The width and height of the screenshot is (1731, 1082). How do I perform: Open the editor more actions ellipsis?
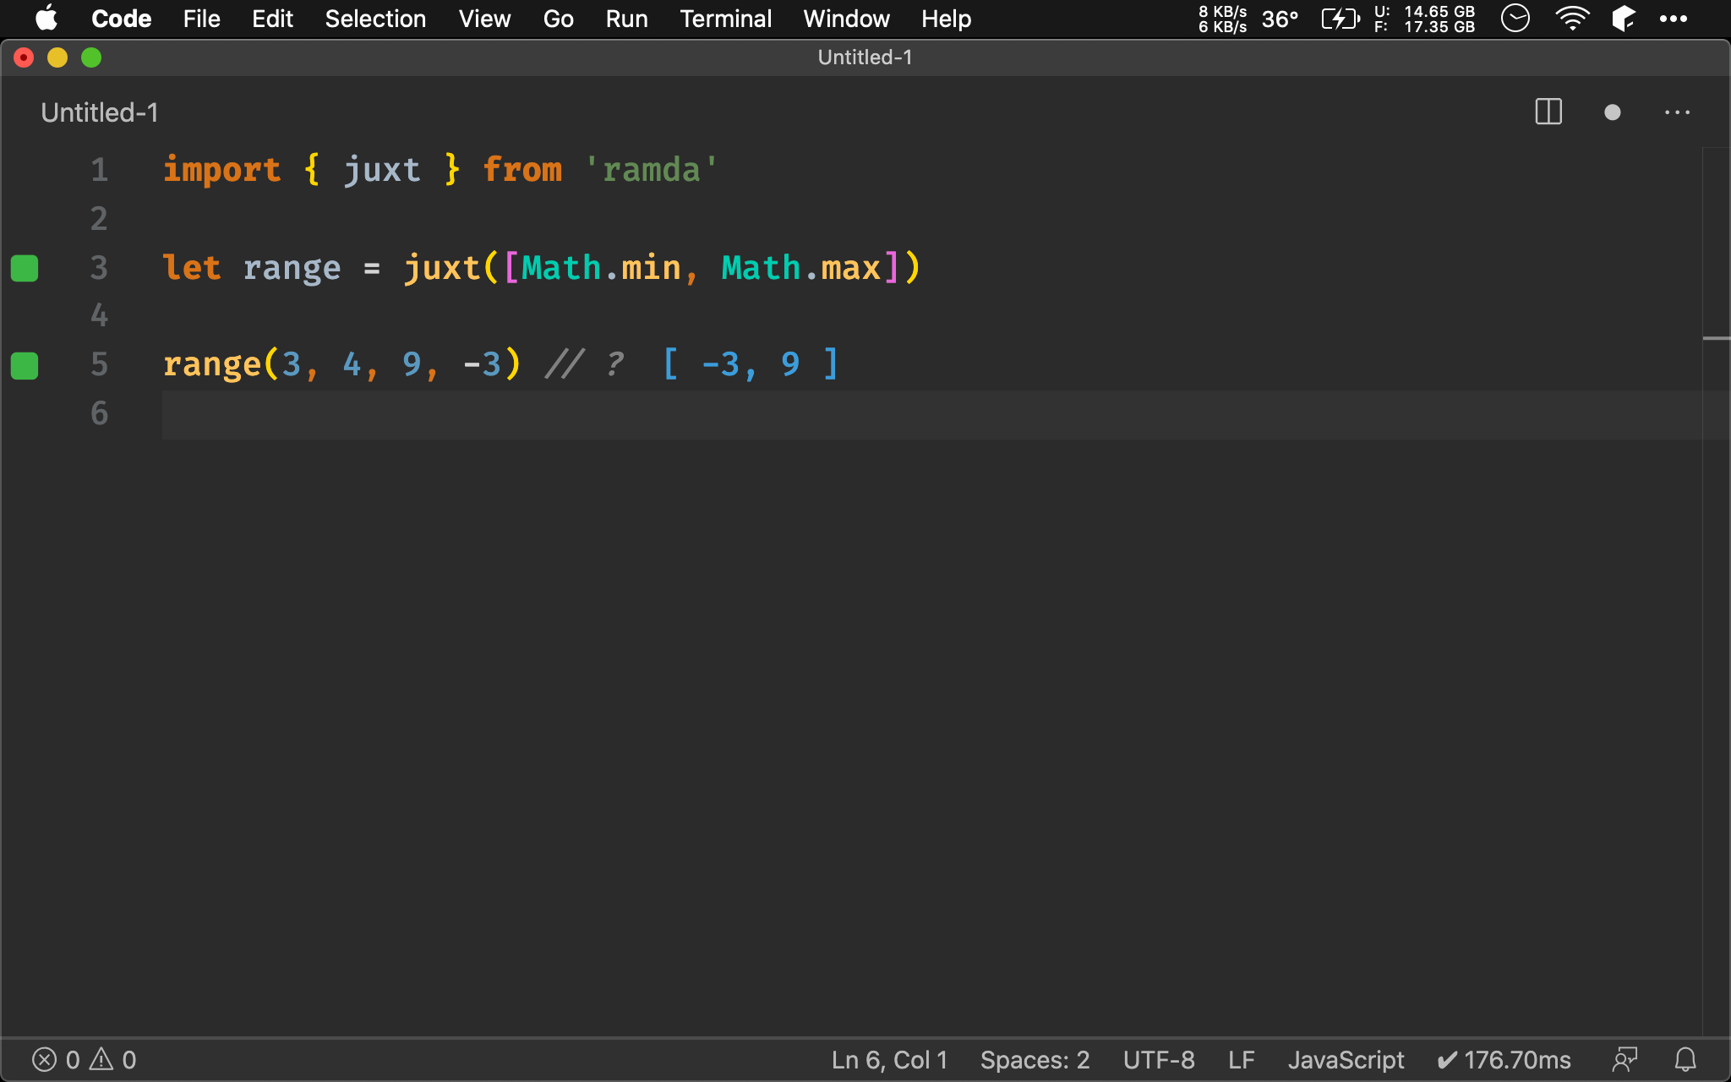point(1677,112)
